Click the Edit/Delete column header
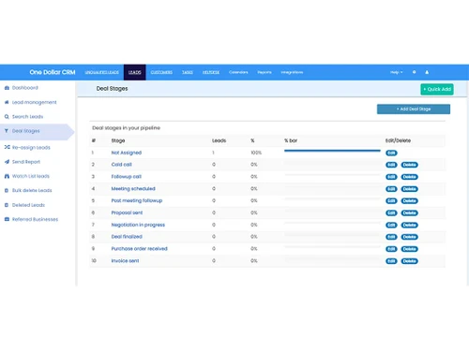469x351 pixels. 398,140
